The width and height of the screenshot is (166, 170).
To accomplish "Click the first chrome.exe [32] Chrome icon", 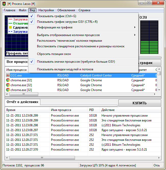I will (x=8, y=80).
